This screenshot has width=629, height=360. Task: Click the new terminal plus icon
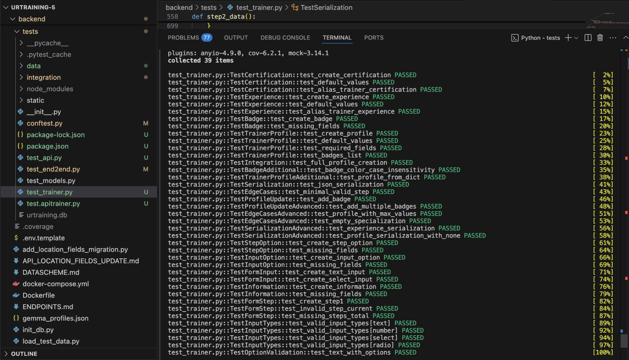click(568, 38)
